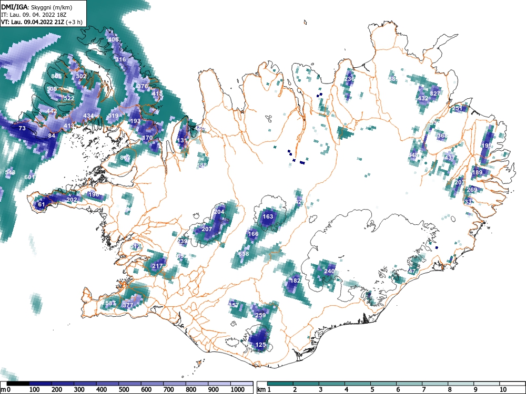Select the map value '302'
526x394 pixels.
pos(81,76)
